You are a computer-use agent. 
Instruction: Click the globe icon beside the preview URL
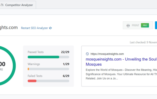(87, 54)
